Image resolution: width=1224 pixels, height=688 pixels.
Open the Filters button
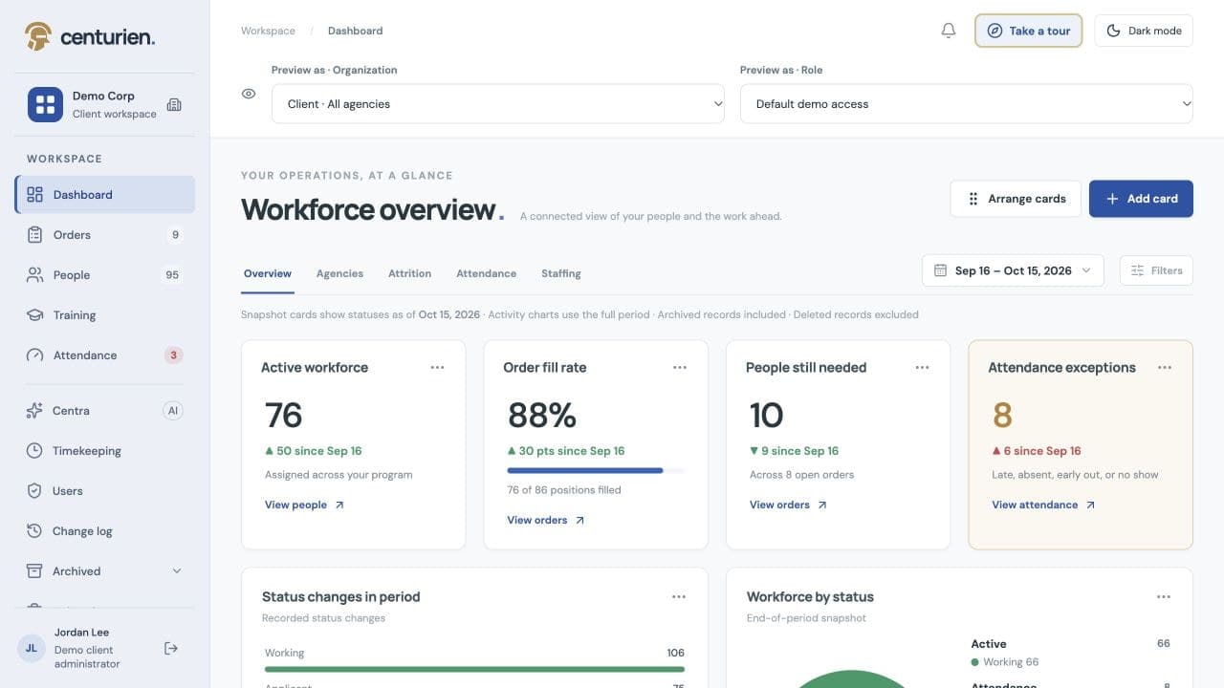(1156, 270)
